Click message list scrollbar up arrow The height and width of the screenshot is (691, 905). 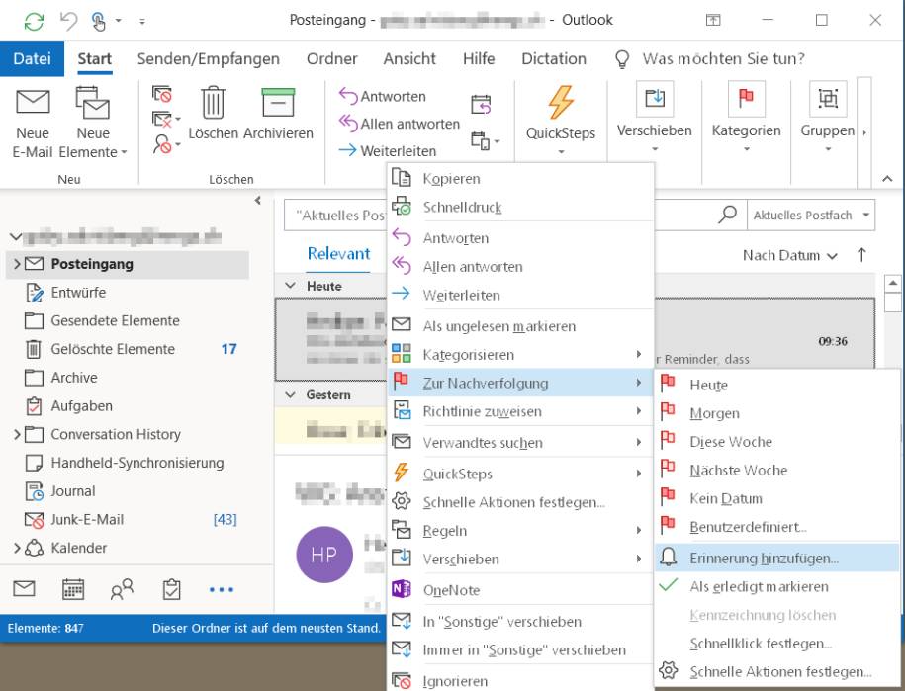click(x=893, y=283)
